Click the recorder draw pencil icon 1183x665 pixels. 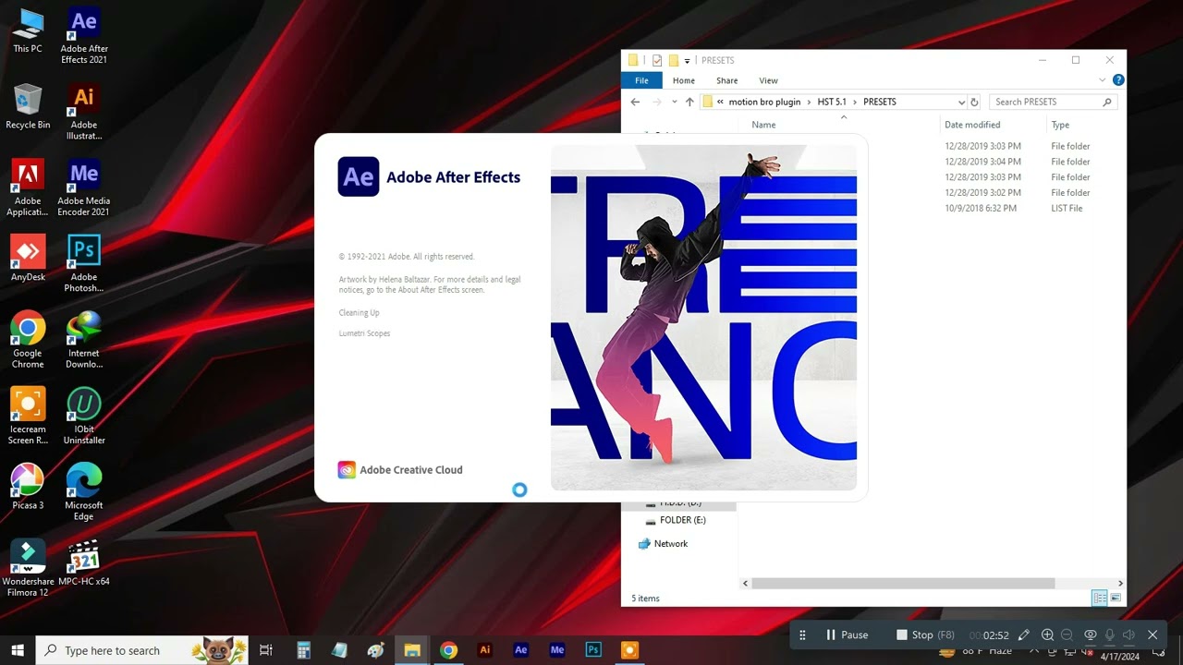pos(1024,635)
